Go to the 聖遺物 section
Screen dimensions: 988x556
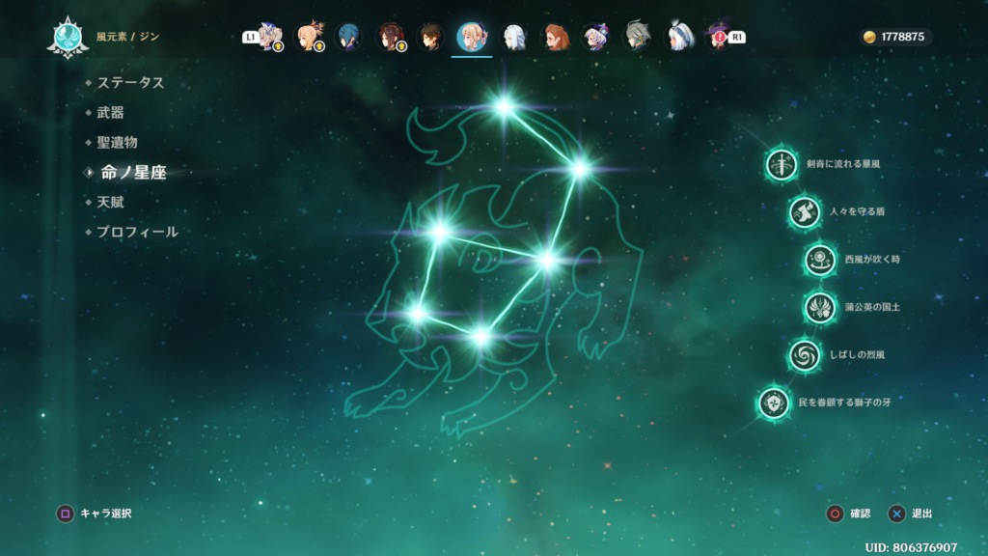tap(117, 143)
